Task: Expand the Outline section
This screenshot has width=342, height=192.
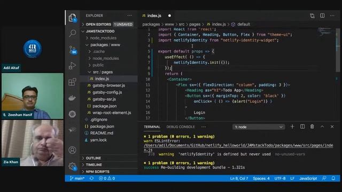Action: point(108,158)
